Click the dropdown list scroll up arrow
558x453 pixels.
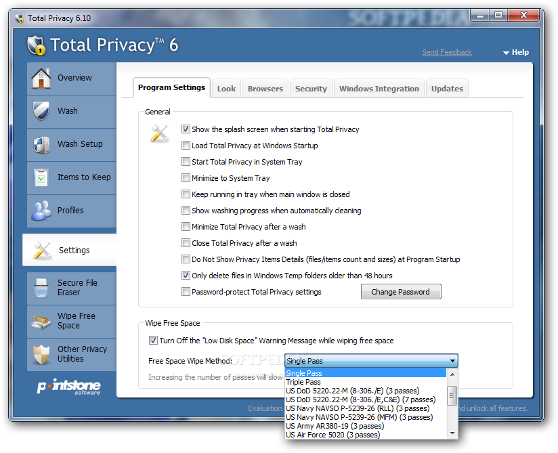452,374
